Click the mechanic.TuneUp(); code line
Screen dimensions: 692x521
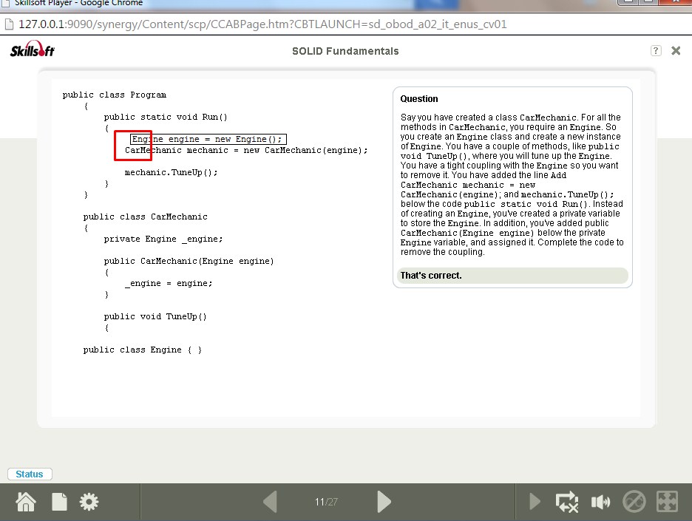(x=172, y=172)
